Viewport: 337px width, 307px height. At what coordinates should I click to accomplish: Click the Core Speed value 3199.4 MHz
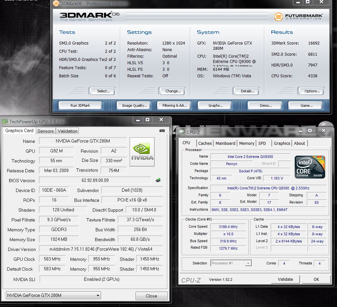[228, 227]
